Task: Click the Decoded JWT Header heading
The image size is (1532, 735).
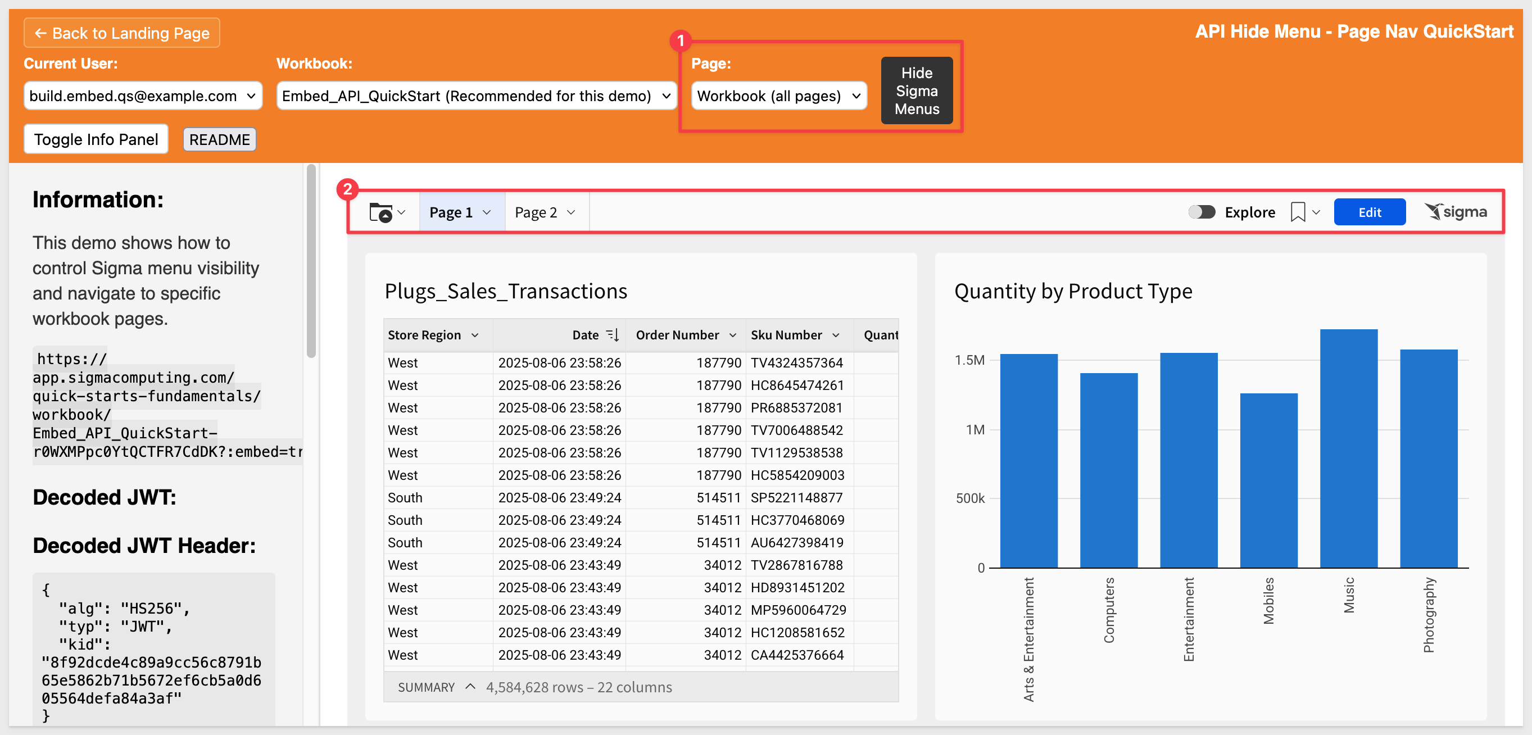Action: click(x=144, y=545)
